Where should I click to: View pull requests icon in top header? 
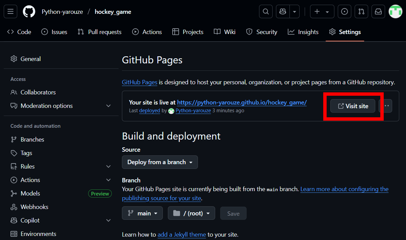point(361,12)
